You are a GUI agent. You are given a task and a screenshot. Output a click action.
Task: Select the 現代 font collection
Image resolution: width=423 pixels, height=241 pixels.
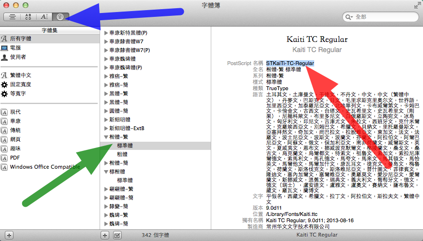(50, 112)
